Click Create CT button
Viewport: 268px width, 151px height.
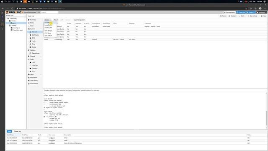tap(251, 12)
